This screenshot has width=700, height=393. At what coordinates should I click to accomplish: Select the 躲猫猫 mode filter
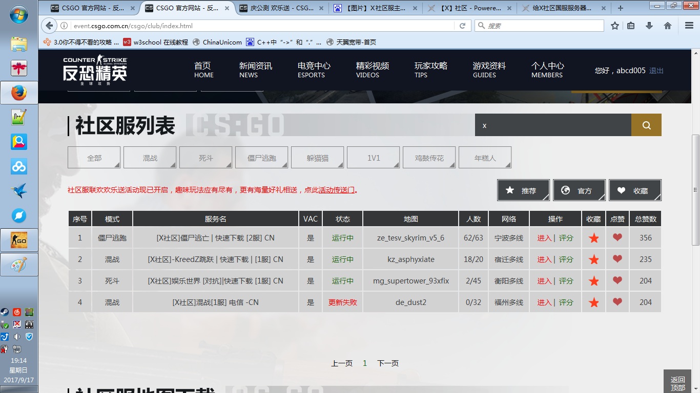(x=317, y=158)
